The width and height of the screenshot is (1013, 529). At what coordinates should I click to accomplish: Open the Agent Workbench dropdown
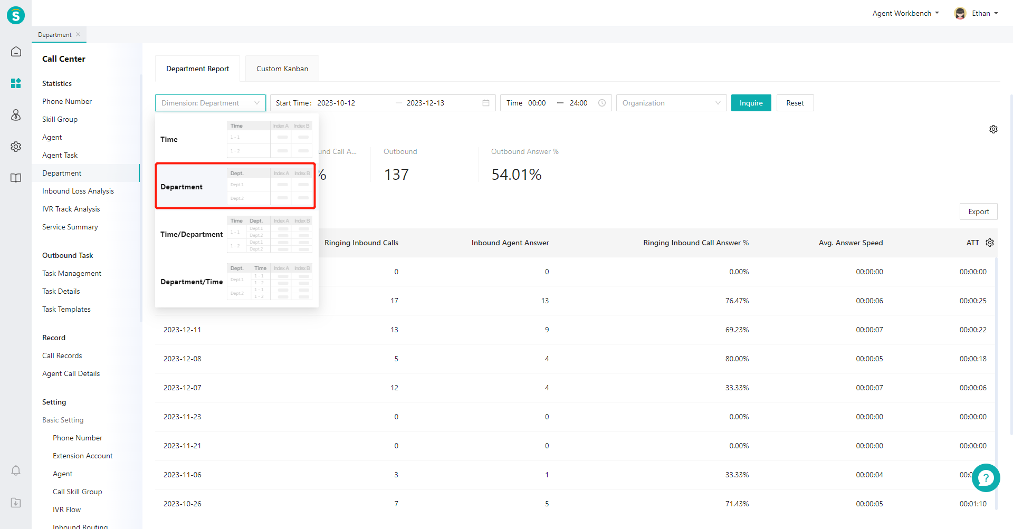pos(905,13)
